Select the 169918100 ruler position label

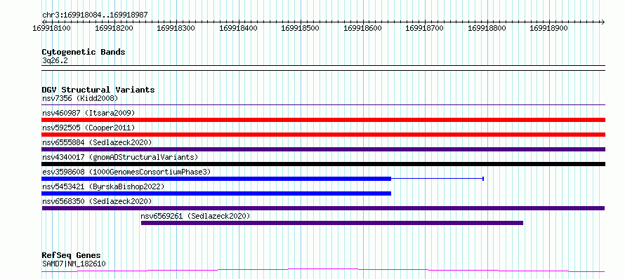click(x=51, y=28)
